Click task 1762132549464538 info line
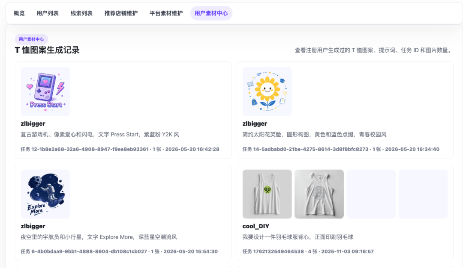 pos(308,251)
